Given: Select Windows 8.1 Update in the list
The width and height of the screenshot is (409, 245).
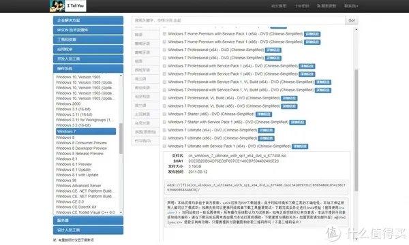Looking at the screenshot, I should pos(74,169).
